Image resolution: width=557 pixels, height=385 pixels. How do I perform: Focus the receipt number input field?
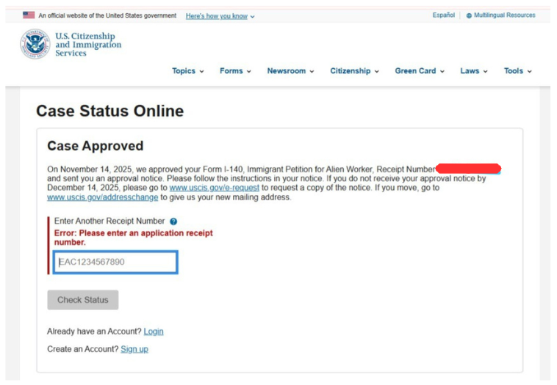pos(115,263)
